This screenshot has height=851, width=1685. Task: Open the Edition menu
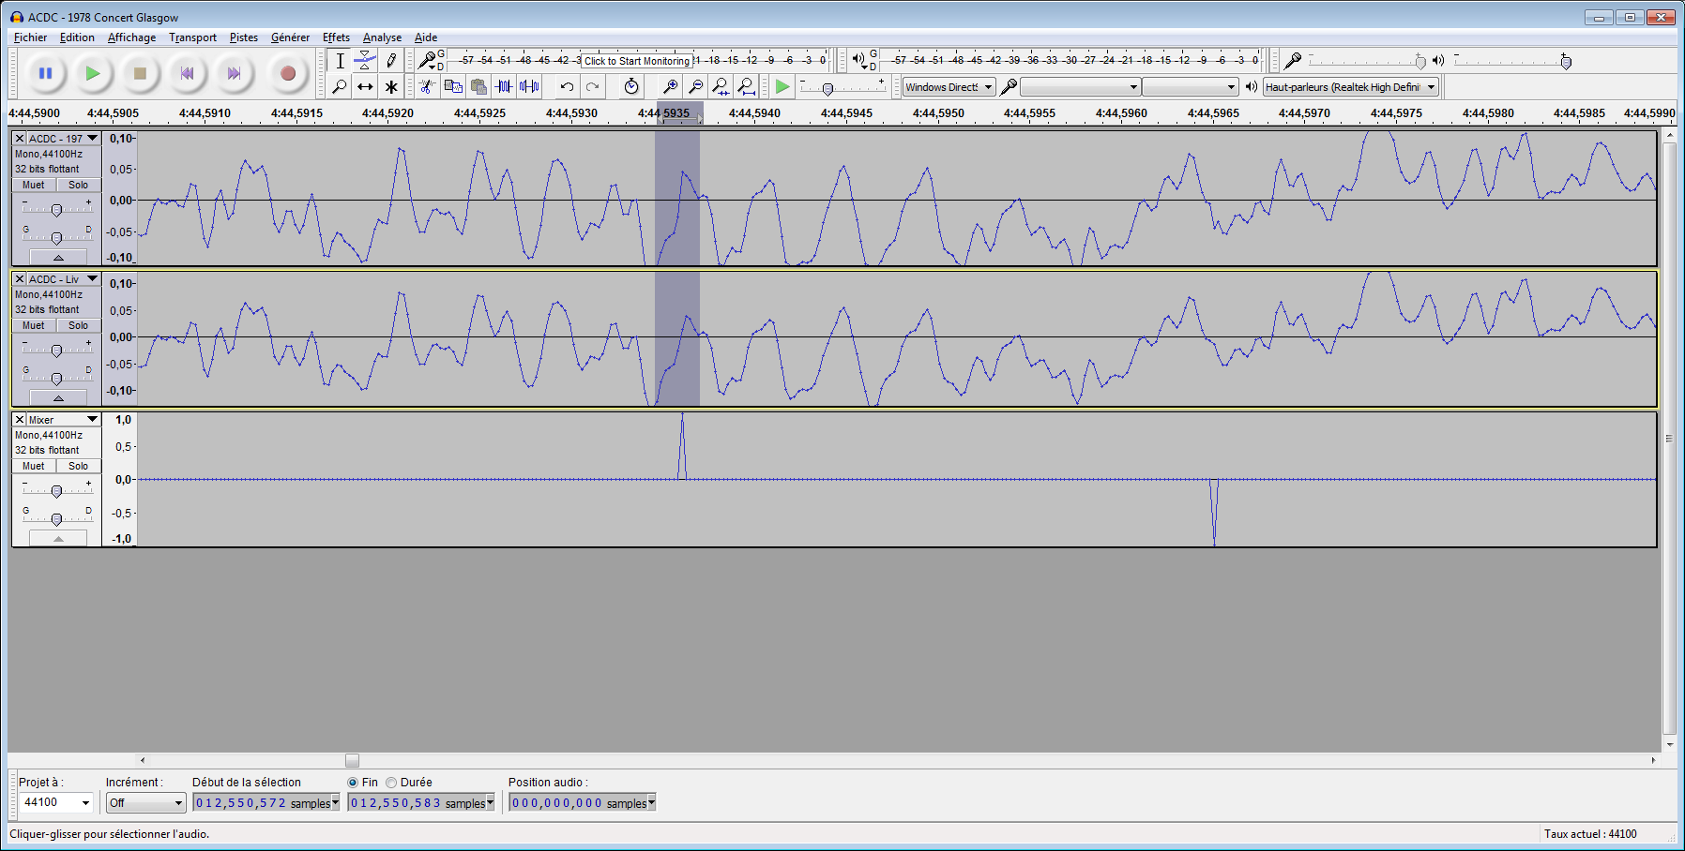[77, 37]
